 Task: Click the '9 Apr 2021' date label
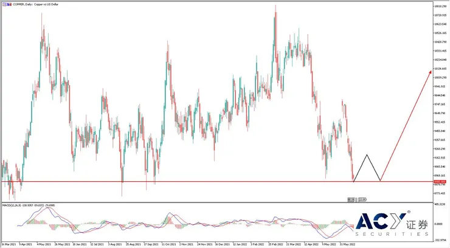click(26, 244)
